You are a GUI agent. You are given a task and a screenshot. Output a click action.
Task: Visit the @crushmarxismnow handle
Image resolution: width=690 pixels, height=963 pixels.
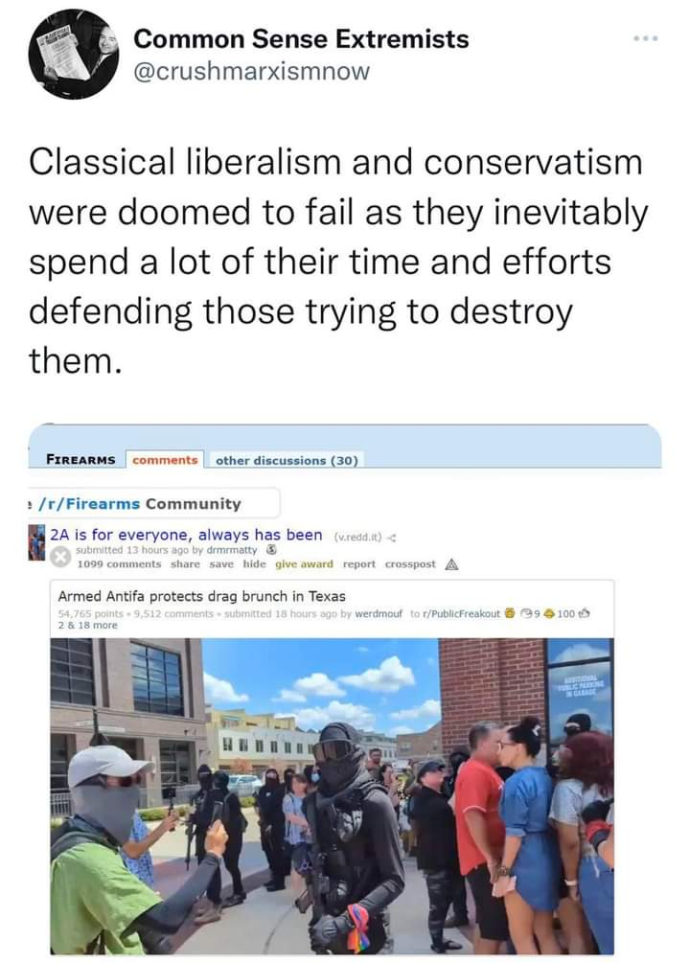coord(252,71)
